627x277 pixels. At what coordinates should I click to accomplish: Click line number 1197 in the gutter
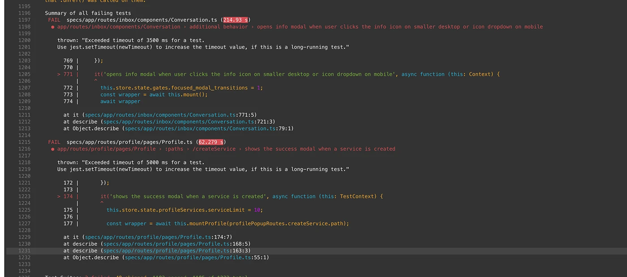pyautogui.click(x=24, y=20)
